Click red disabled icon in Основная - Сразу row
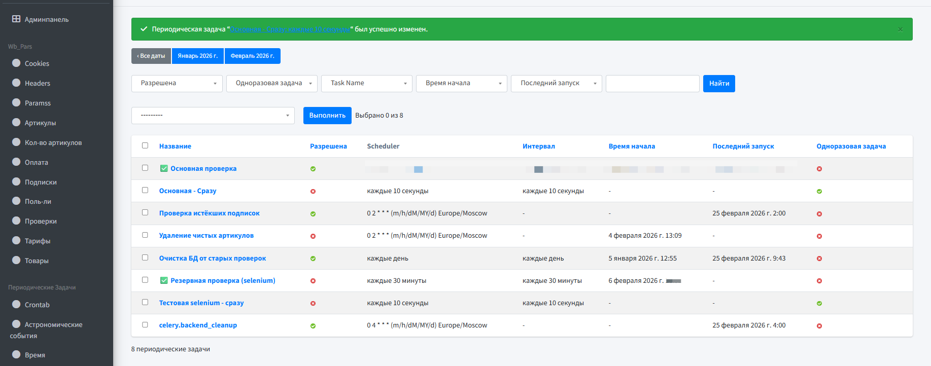The width and height of the screenshot is (931, 366). point(313,191)
